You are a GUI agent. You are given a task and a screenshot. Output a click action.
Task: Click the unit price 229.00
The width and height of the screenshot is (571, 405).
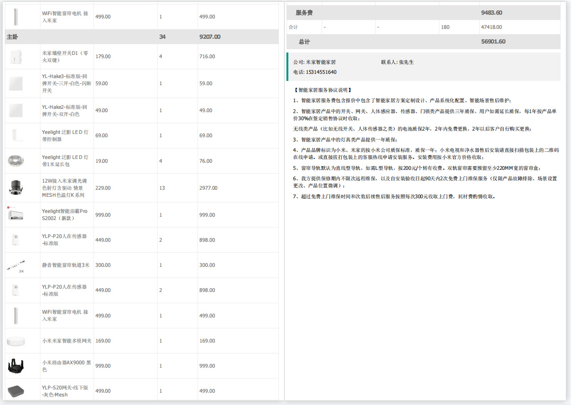point(103,188)
